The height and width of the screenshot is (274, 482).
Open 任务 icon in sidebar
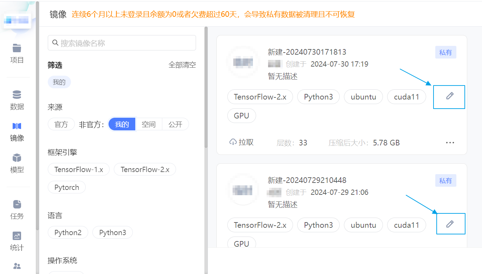[17, 204]
